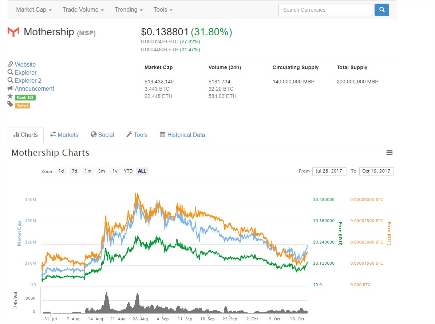
Task: Switch to the Charts tab
Action: (x=25, y=135)
